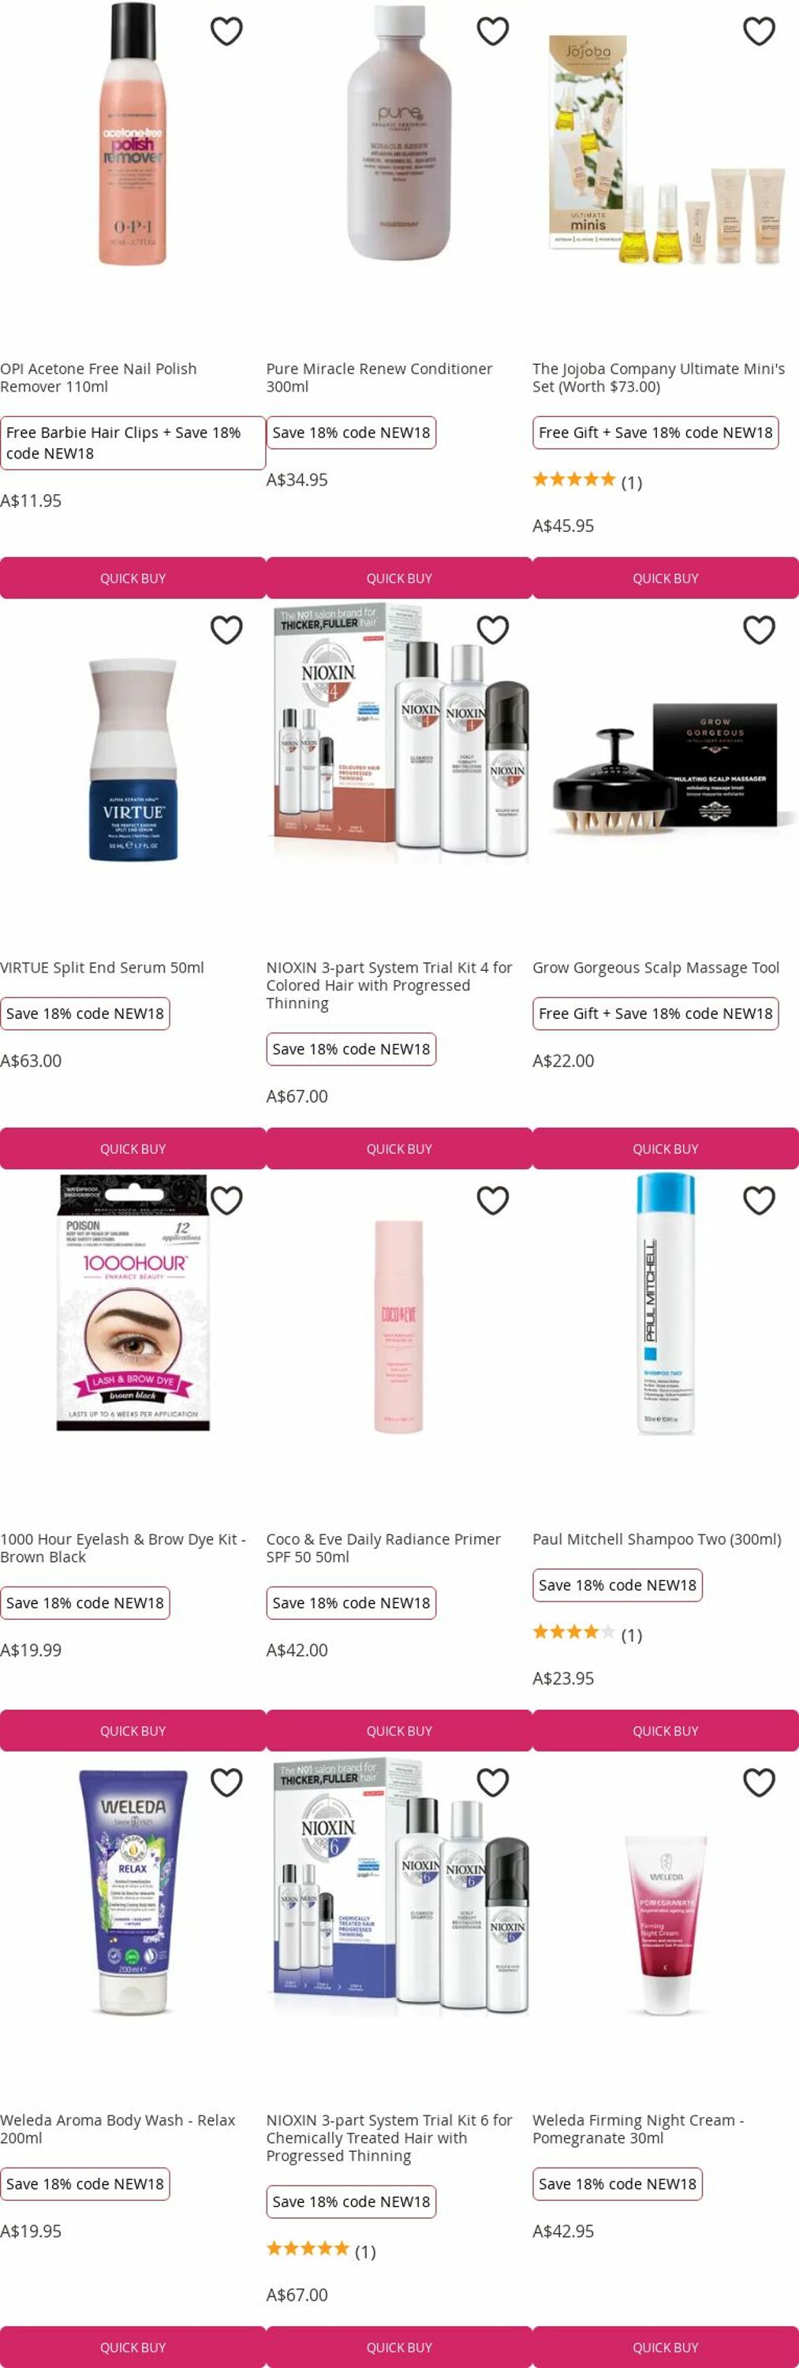The image size is (799, 2368).
Task: Add Weleda Aroma Body Wash to wishlist
Action: (x=226, y=1782)
